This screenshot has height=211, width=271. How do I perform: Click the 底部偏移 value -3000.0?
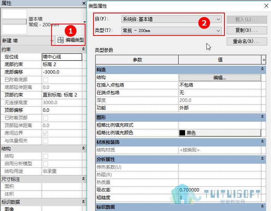tap(62, 72)
